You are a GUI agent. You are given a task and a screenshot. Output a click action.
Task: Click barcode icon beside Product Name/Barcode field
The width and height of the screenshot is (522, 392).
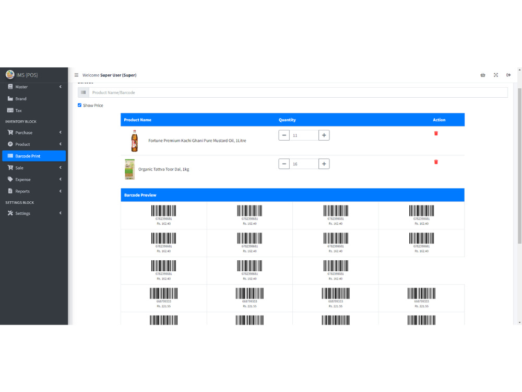(83, 93)
